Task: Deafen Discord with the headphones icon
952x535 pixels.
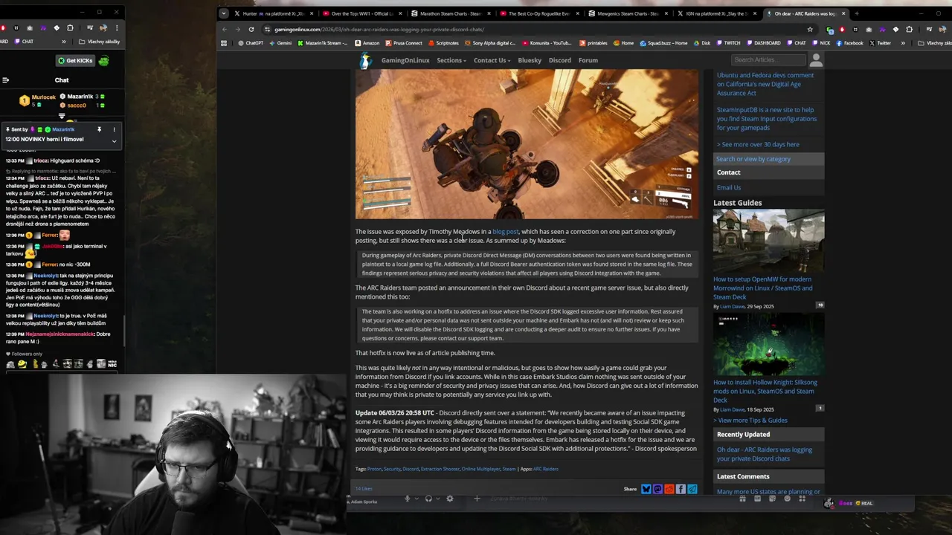Action: coord(428,499)
